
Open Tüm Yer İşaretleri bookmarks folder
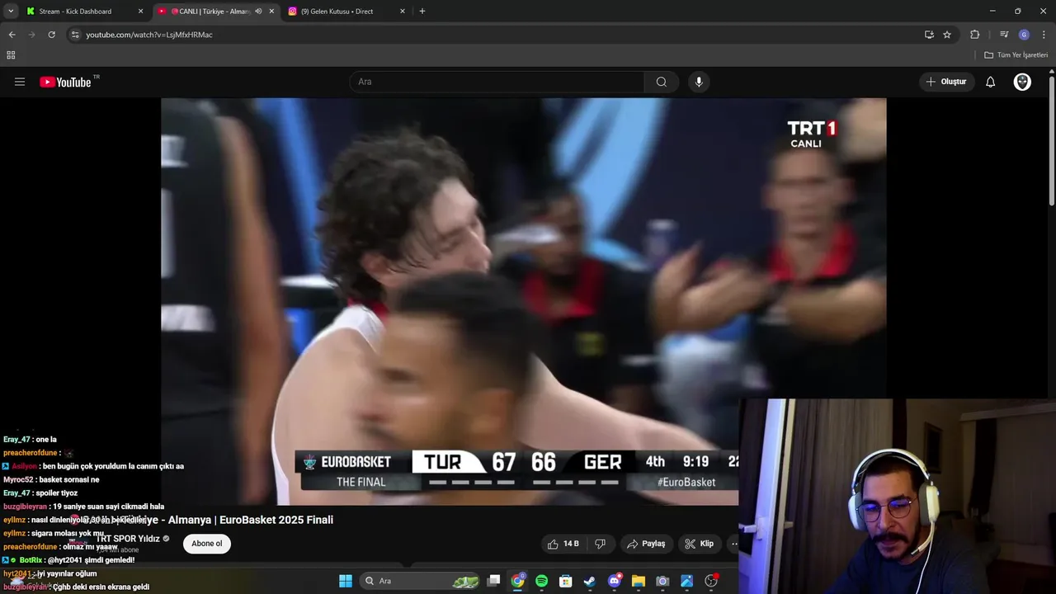pos(1016,55)
